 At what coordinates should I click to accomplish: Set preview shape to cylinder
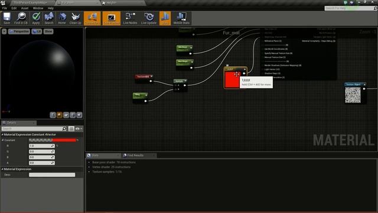pos(53,115)
